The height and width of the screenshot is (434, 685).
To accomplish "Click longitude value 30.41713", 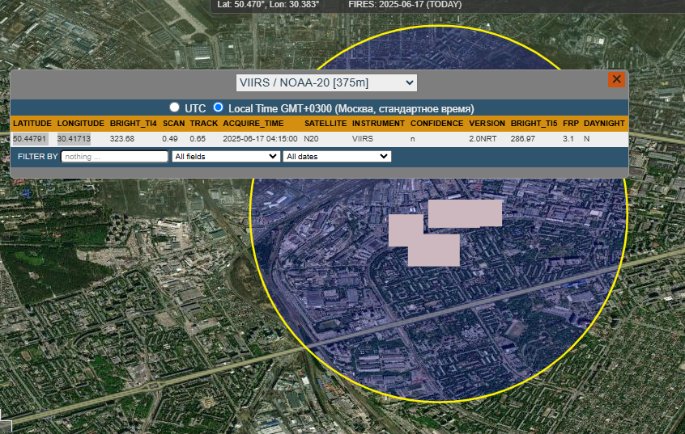I will tap(74, 139).
